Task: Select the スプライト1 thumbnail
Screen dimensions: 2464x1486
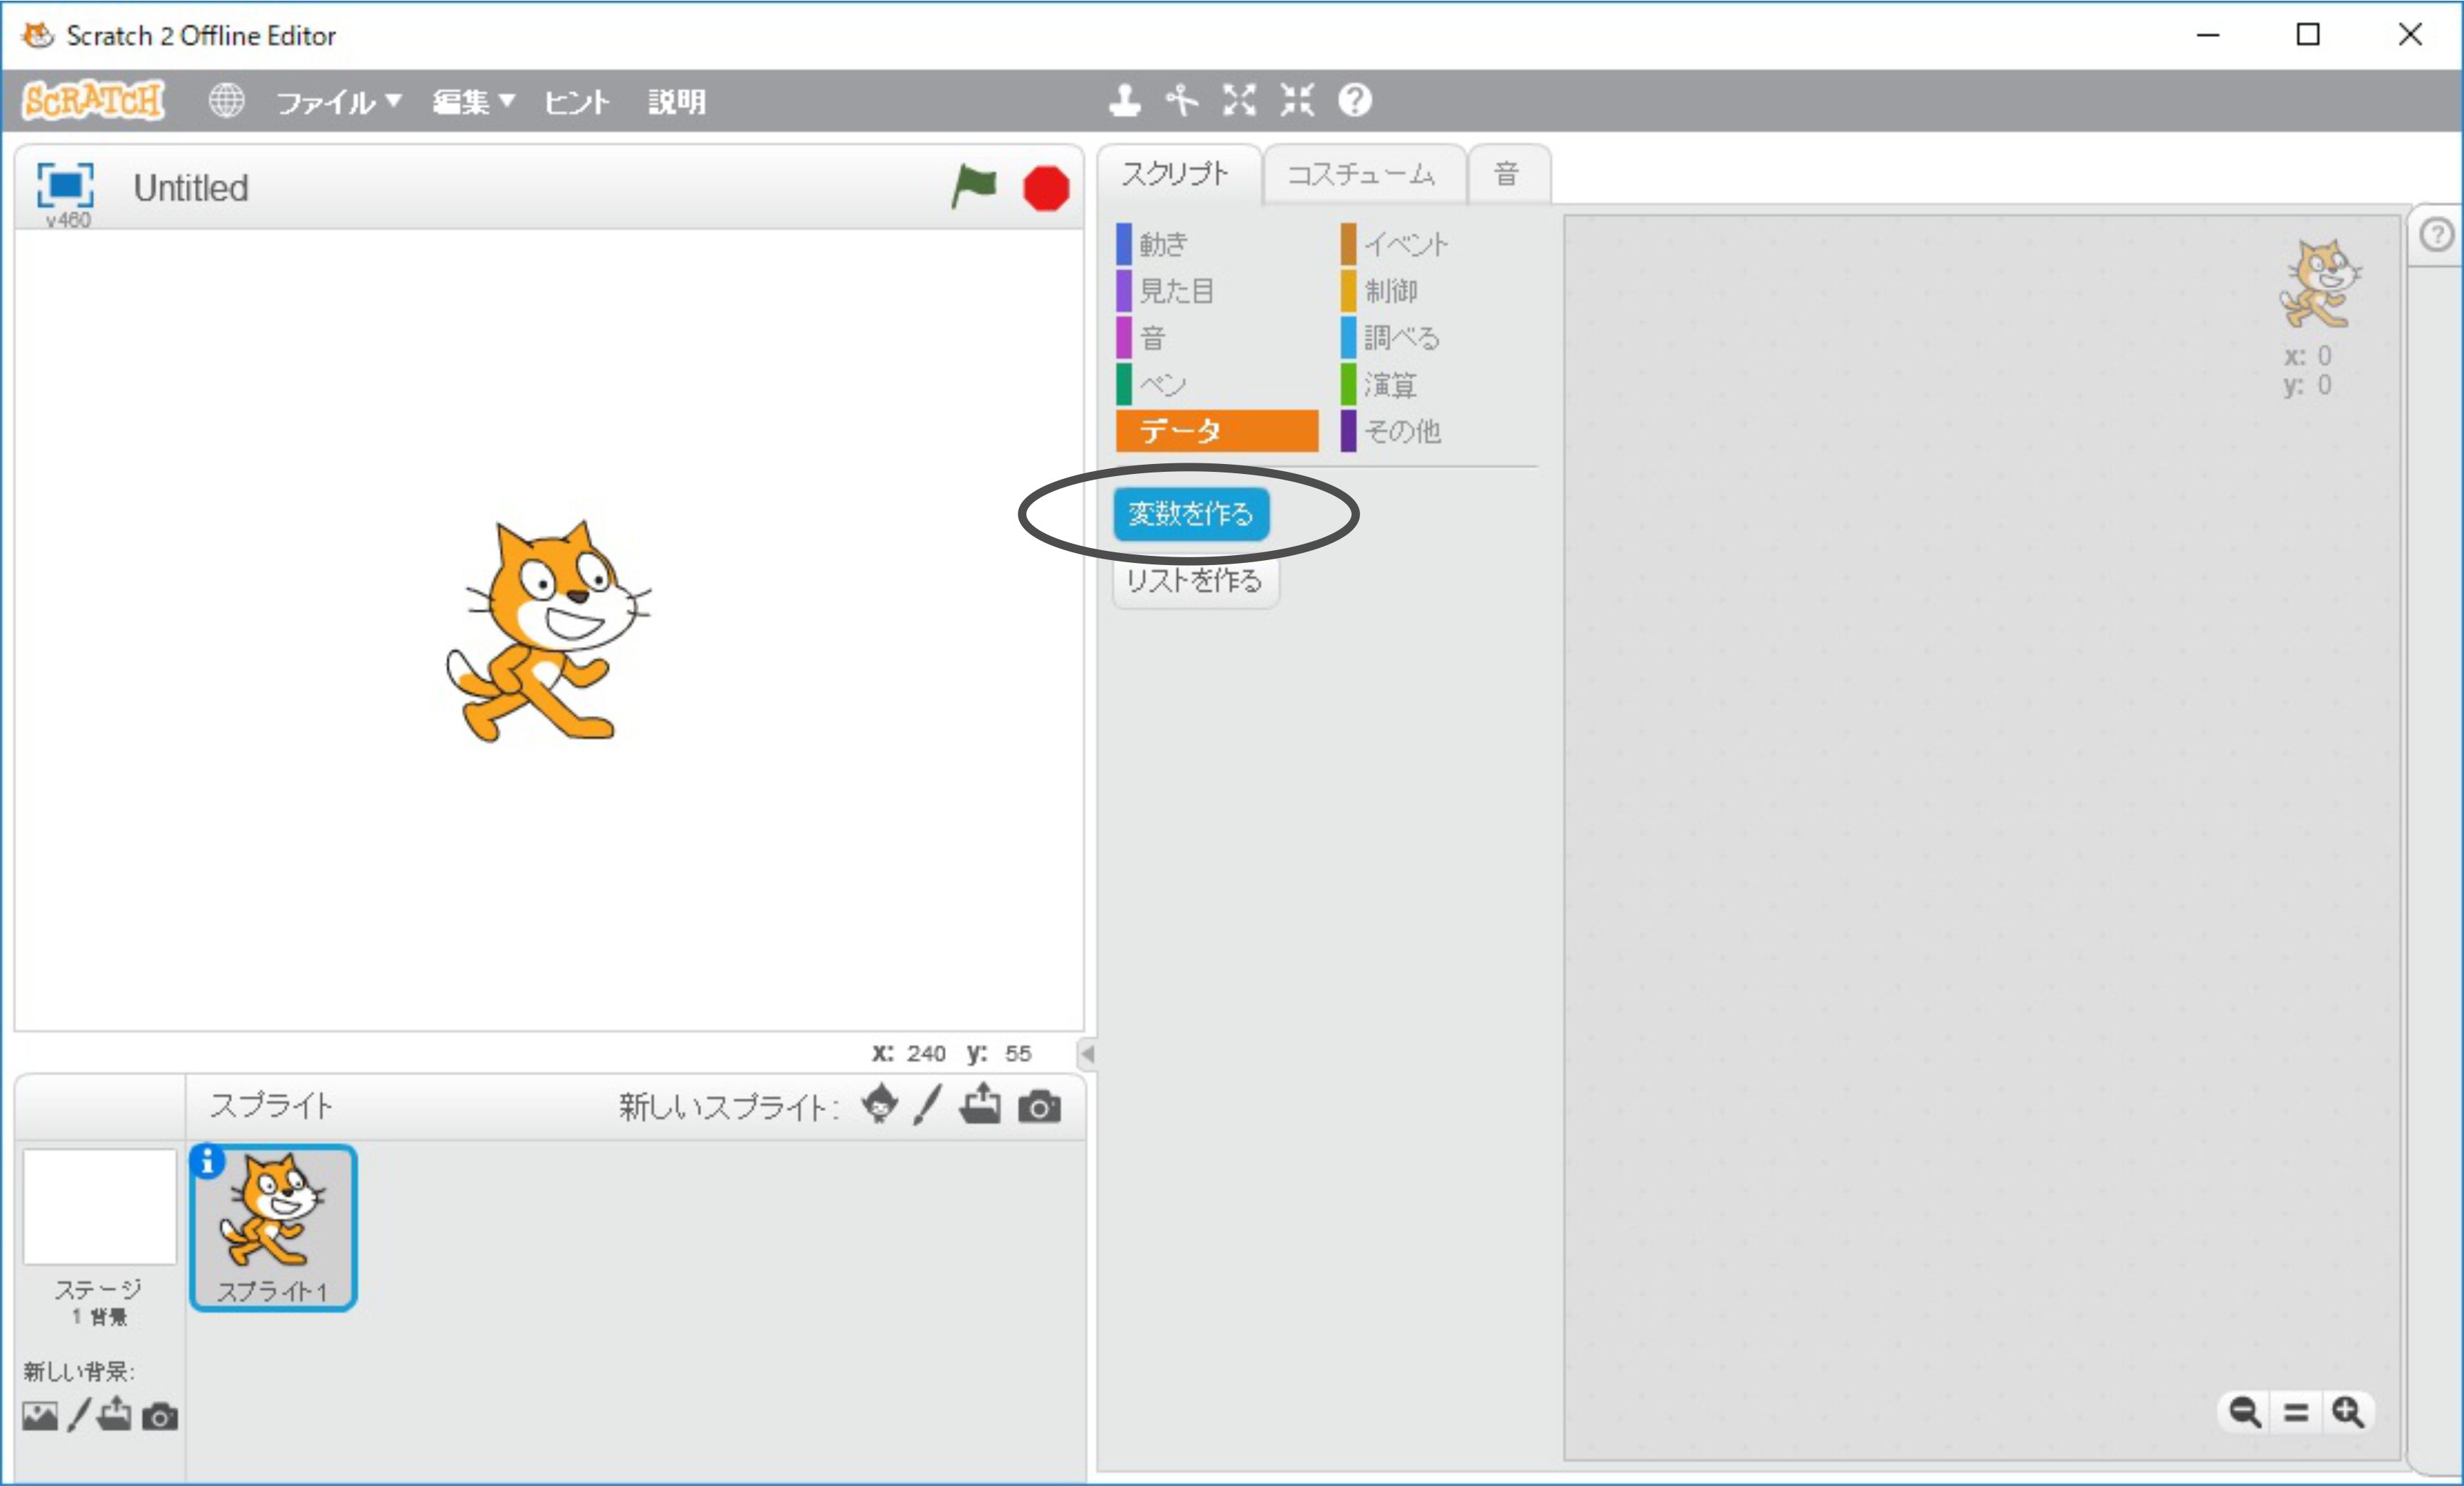Action: click(x=273, y=1227)
